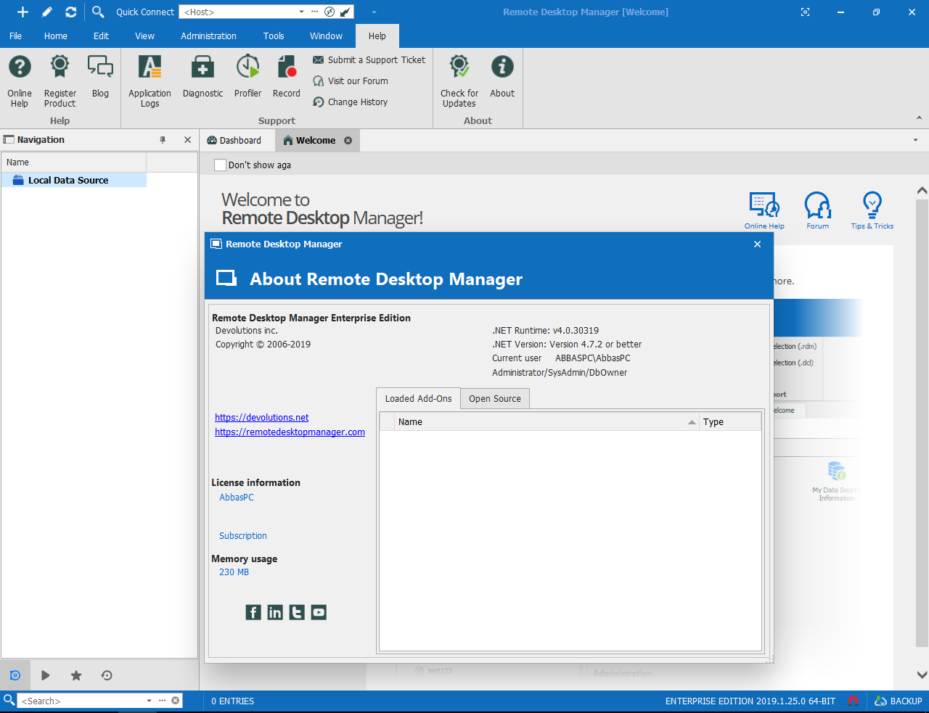Show Favorites star icon
Viewport: 929px width, 713px height.
coord(76,675)
